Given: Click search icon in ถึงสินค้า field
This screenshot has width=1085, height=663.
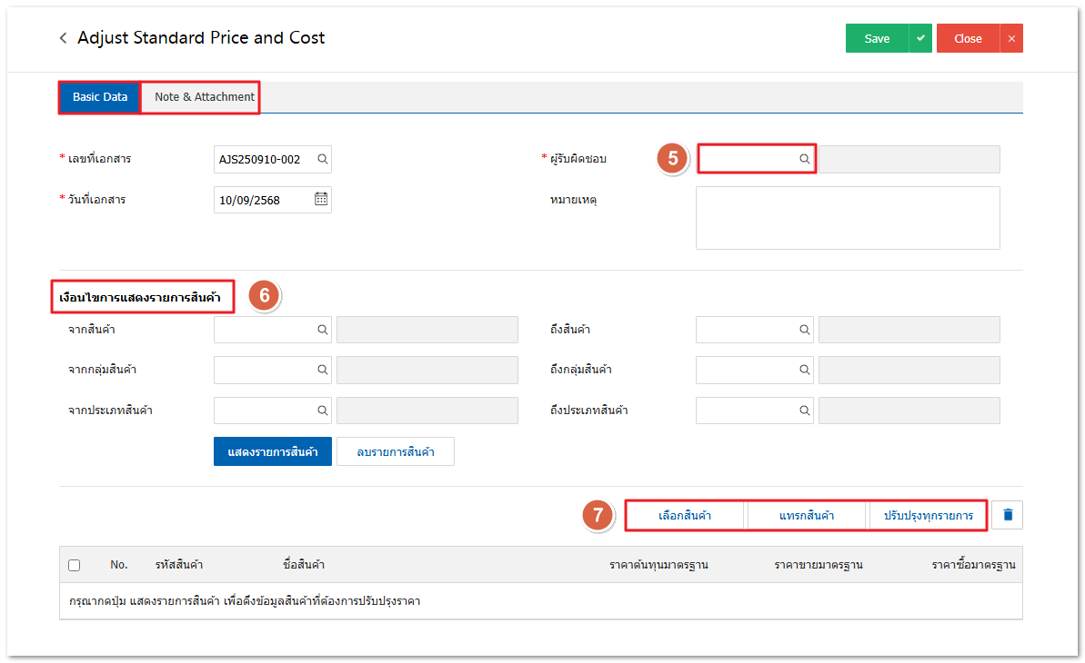Looking at the screenshot, I should 804,330.
